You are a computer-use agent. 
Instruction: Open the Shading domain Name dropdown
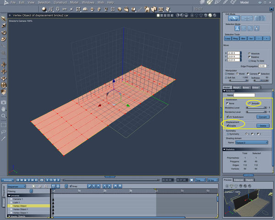[251, 142]
